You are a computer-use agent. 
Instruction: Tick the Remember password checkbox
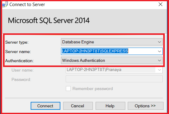coord(68,89)
